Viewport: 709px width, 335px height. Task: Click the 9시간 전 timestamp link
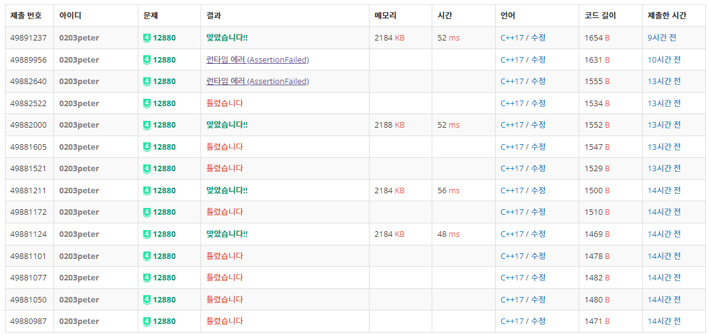coord(662,38)
